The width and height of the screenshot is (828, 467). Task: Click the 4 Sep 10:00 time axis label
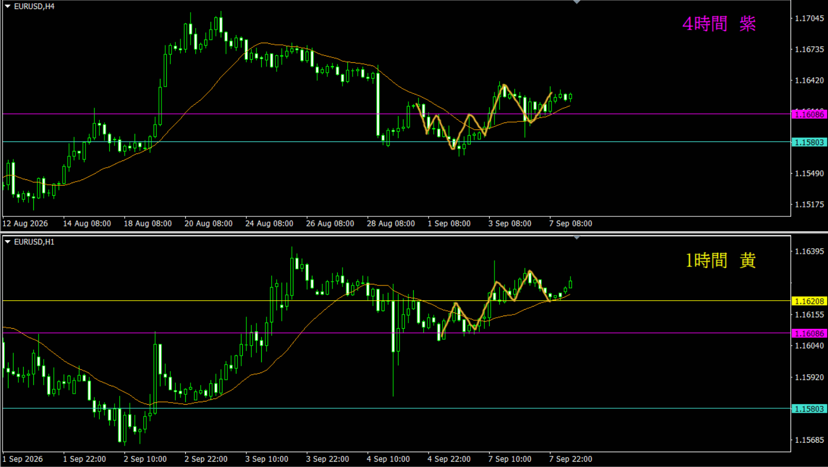[388, 459]
